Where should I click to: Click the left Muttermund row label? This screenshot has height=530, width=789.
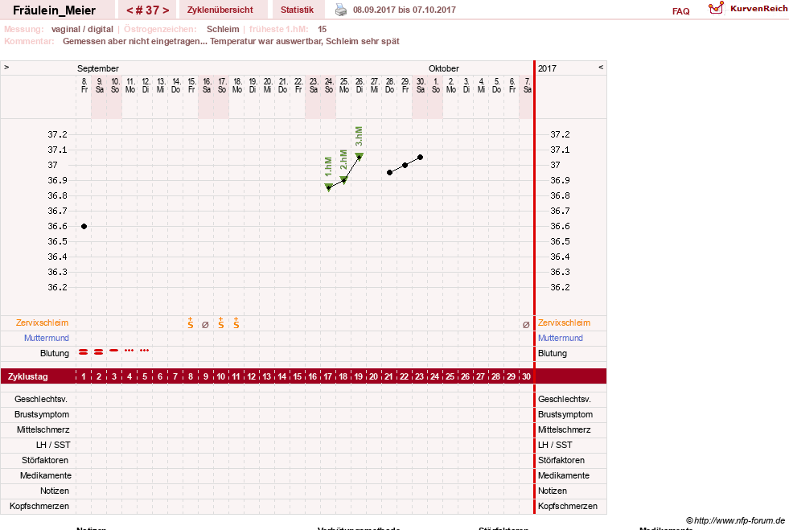(x=47, y=338)
